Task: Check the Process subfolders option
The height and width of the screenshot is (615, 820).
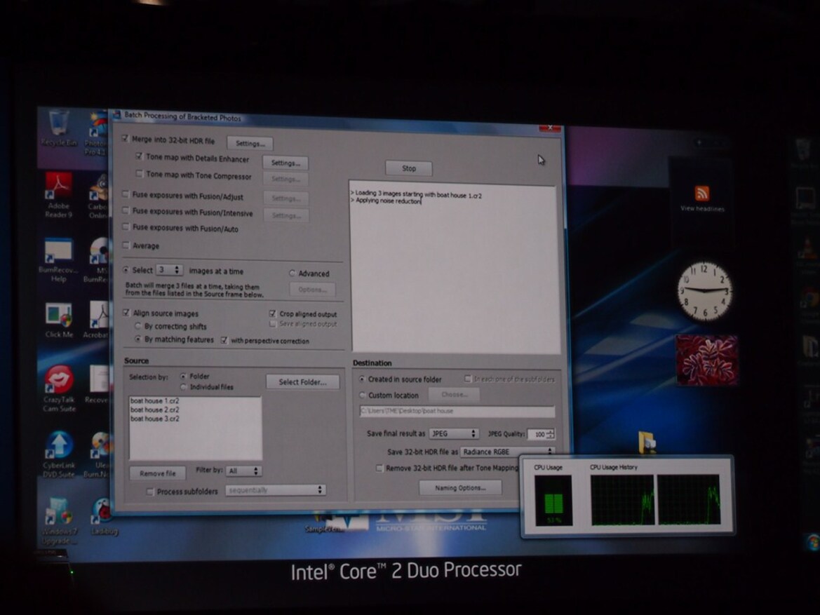Action: click(x=150, y=492)
